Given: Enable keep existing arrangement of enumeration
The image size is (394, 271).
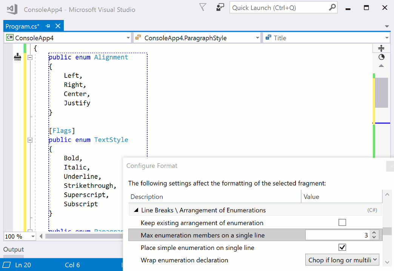Looking at the screenshot, I should tap(342, 222).
